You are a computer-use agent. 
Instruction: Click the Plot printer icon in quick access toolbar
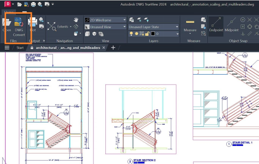[33, 4]
